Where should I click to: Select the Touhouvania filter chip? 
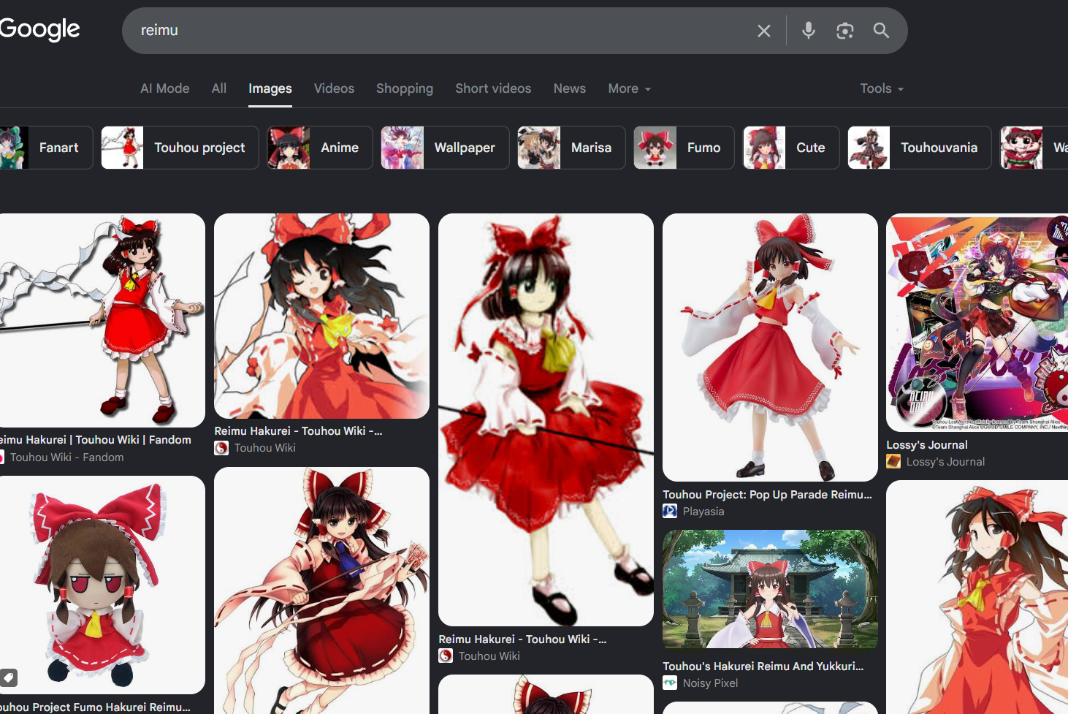click(x=920, y=148)
